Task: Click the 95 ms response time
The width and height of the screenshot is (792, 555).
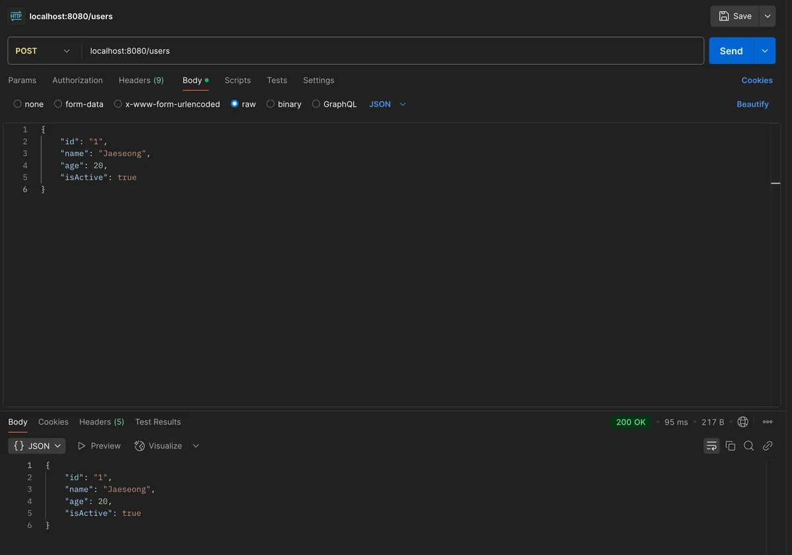Action: (x=676, y=422)
